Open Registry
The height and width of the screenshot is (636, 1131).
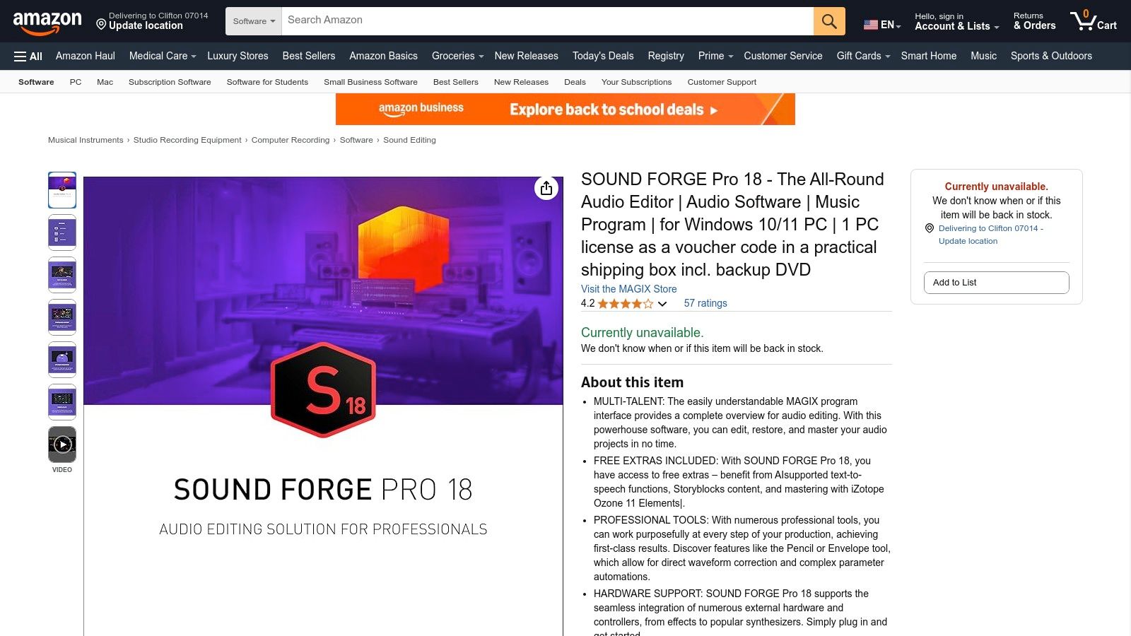[x=666, y=56]
